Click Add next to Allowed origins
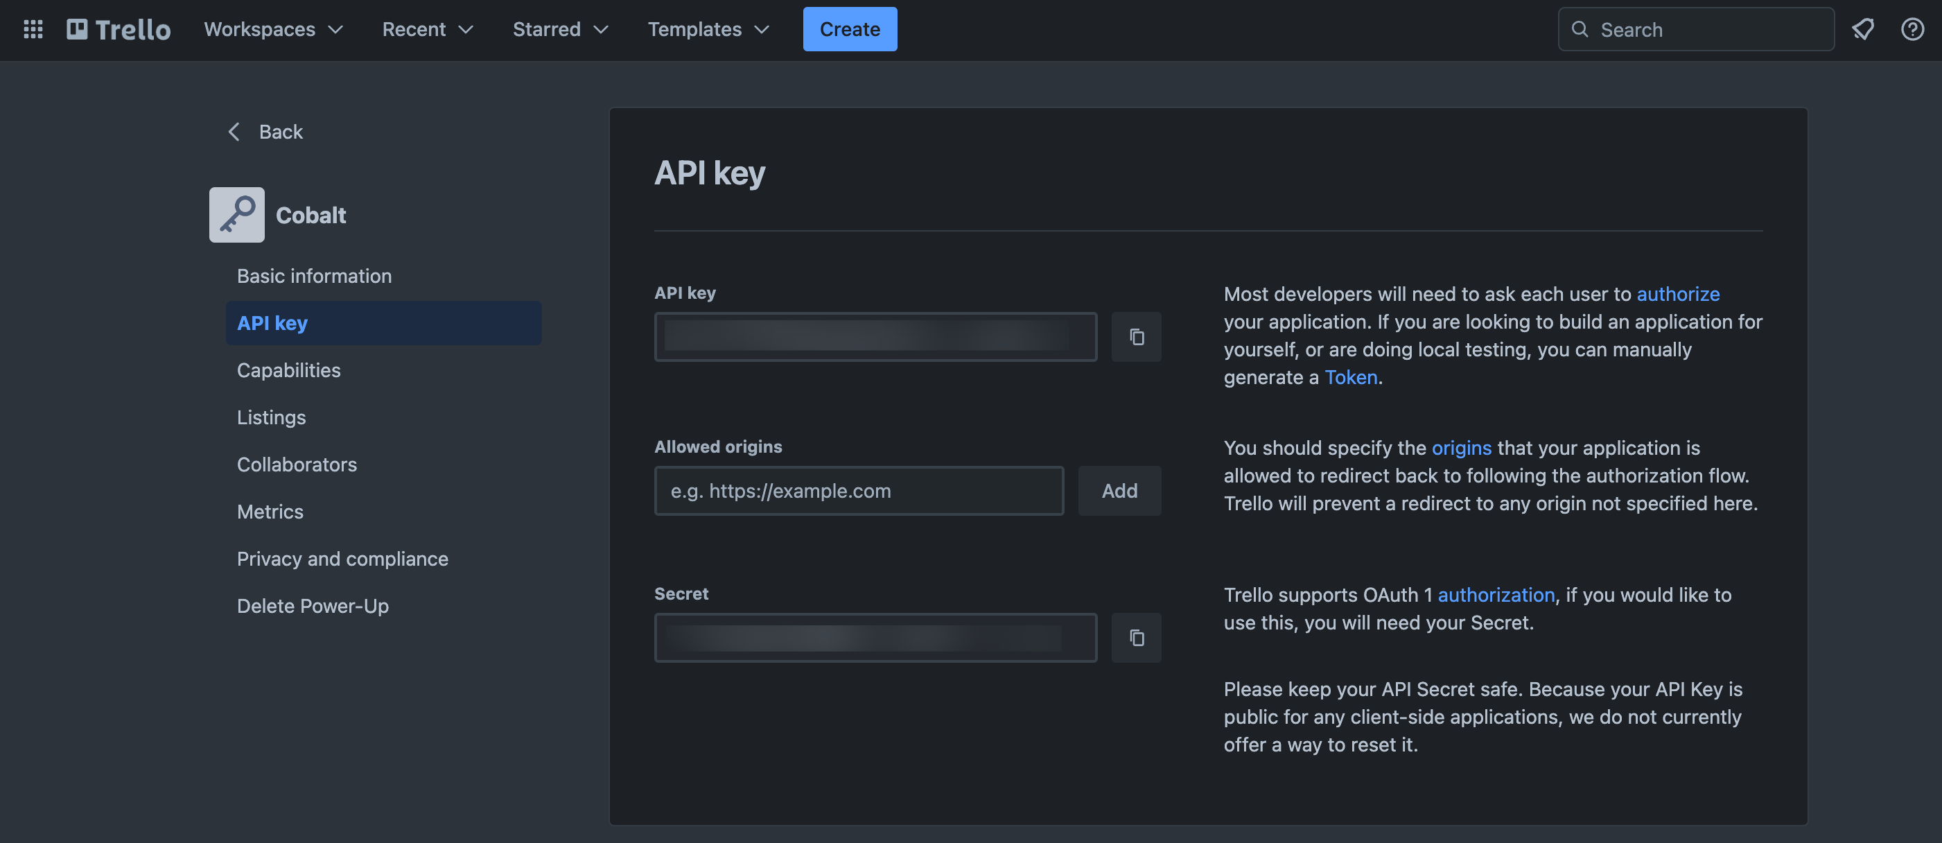The height and width of the screenshot is (843, 1942). point(1119,491)
